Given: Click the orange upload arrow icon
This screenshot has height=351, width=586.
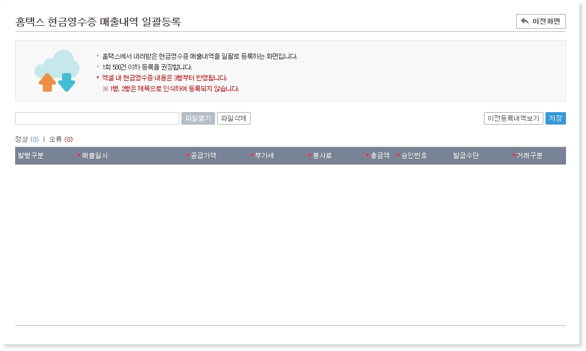Looking at the screenshot, I should pyautogui.click(x=48, y=82).
